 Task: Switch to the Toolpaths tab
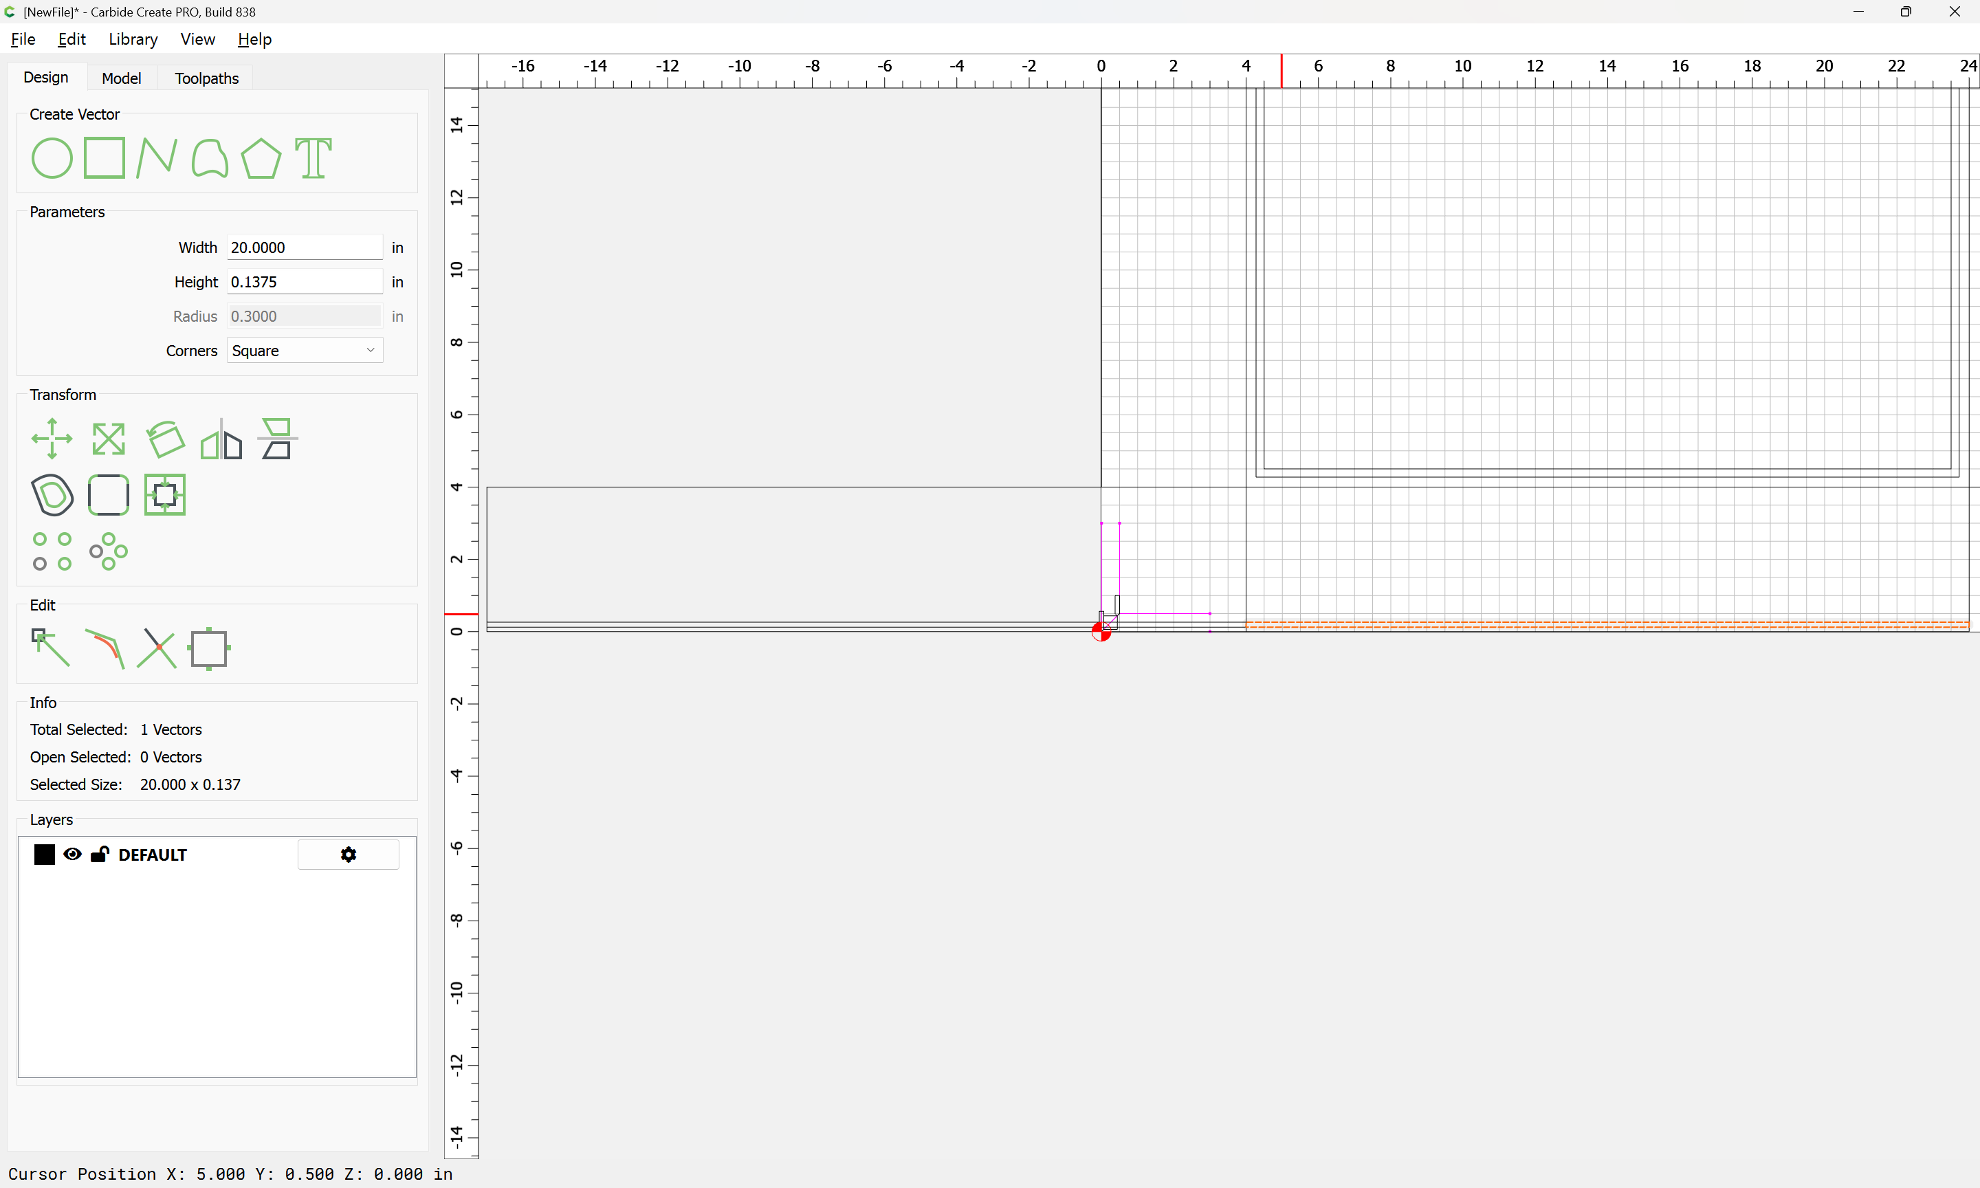pos(206,78)
